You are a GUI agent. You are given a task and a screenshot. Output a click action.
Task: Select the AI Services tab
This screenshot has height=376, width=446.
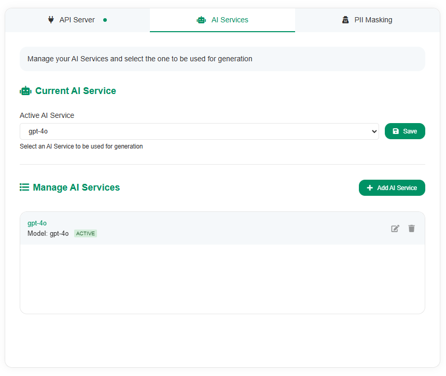(x=222, y=20)
